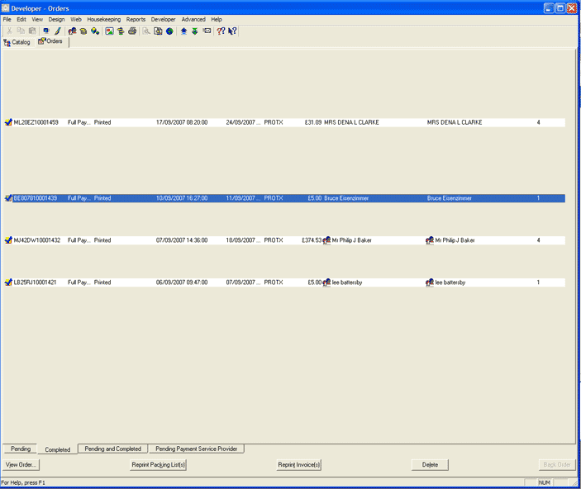Image resolution: width=581 pixels, height=489 pixels.
Task: Switch to the Catalog tab
Action: click(x=17, y=42)
